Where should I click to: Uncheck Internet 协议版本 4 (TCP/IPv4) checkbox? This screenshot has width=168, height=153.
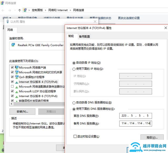[x=12, y=82]
